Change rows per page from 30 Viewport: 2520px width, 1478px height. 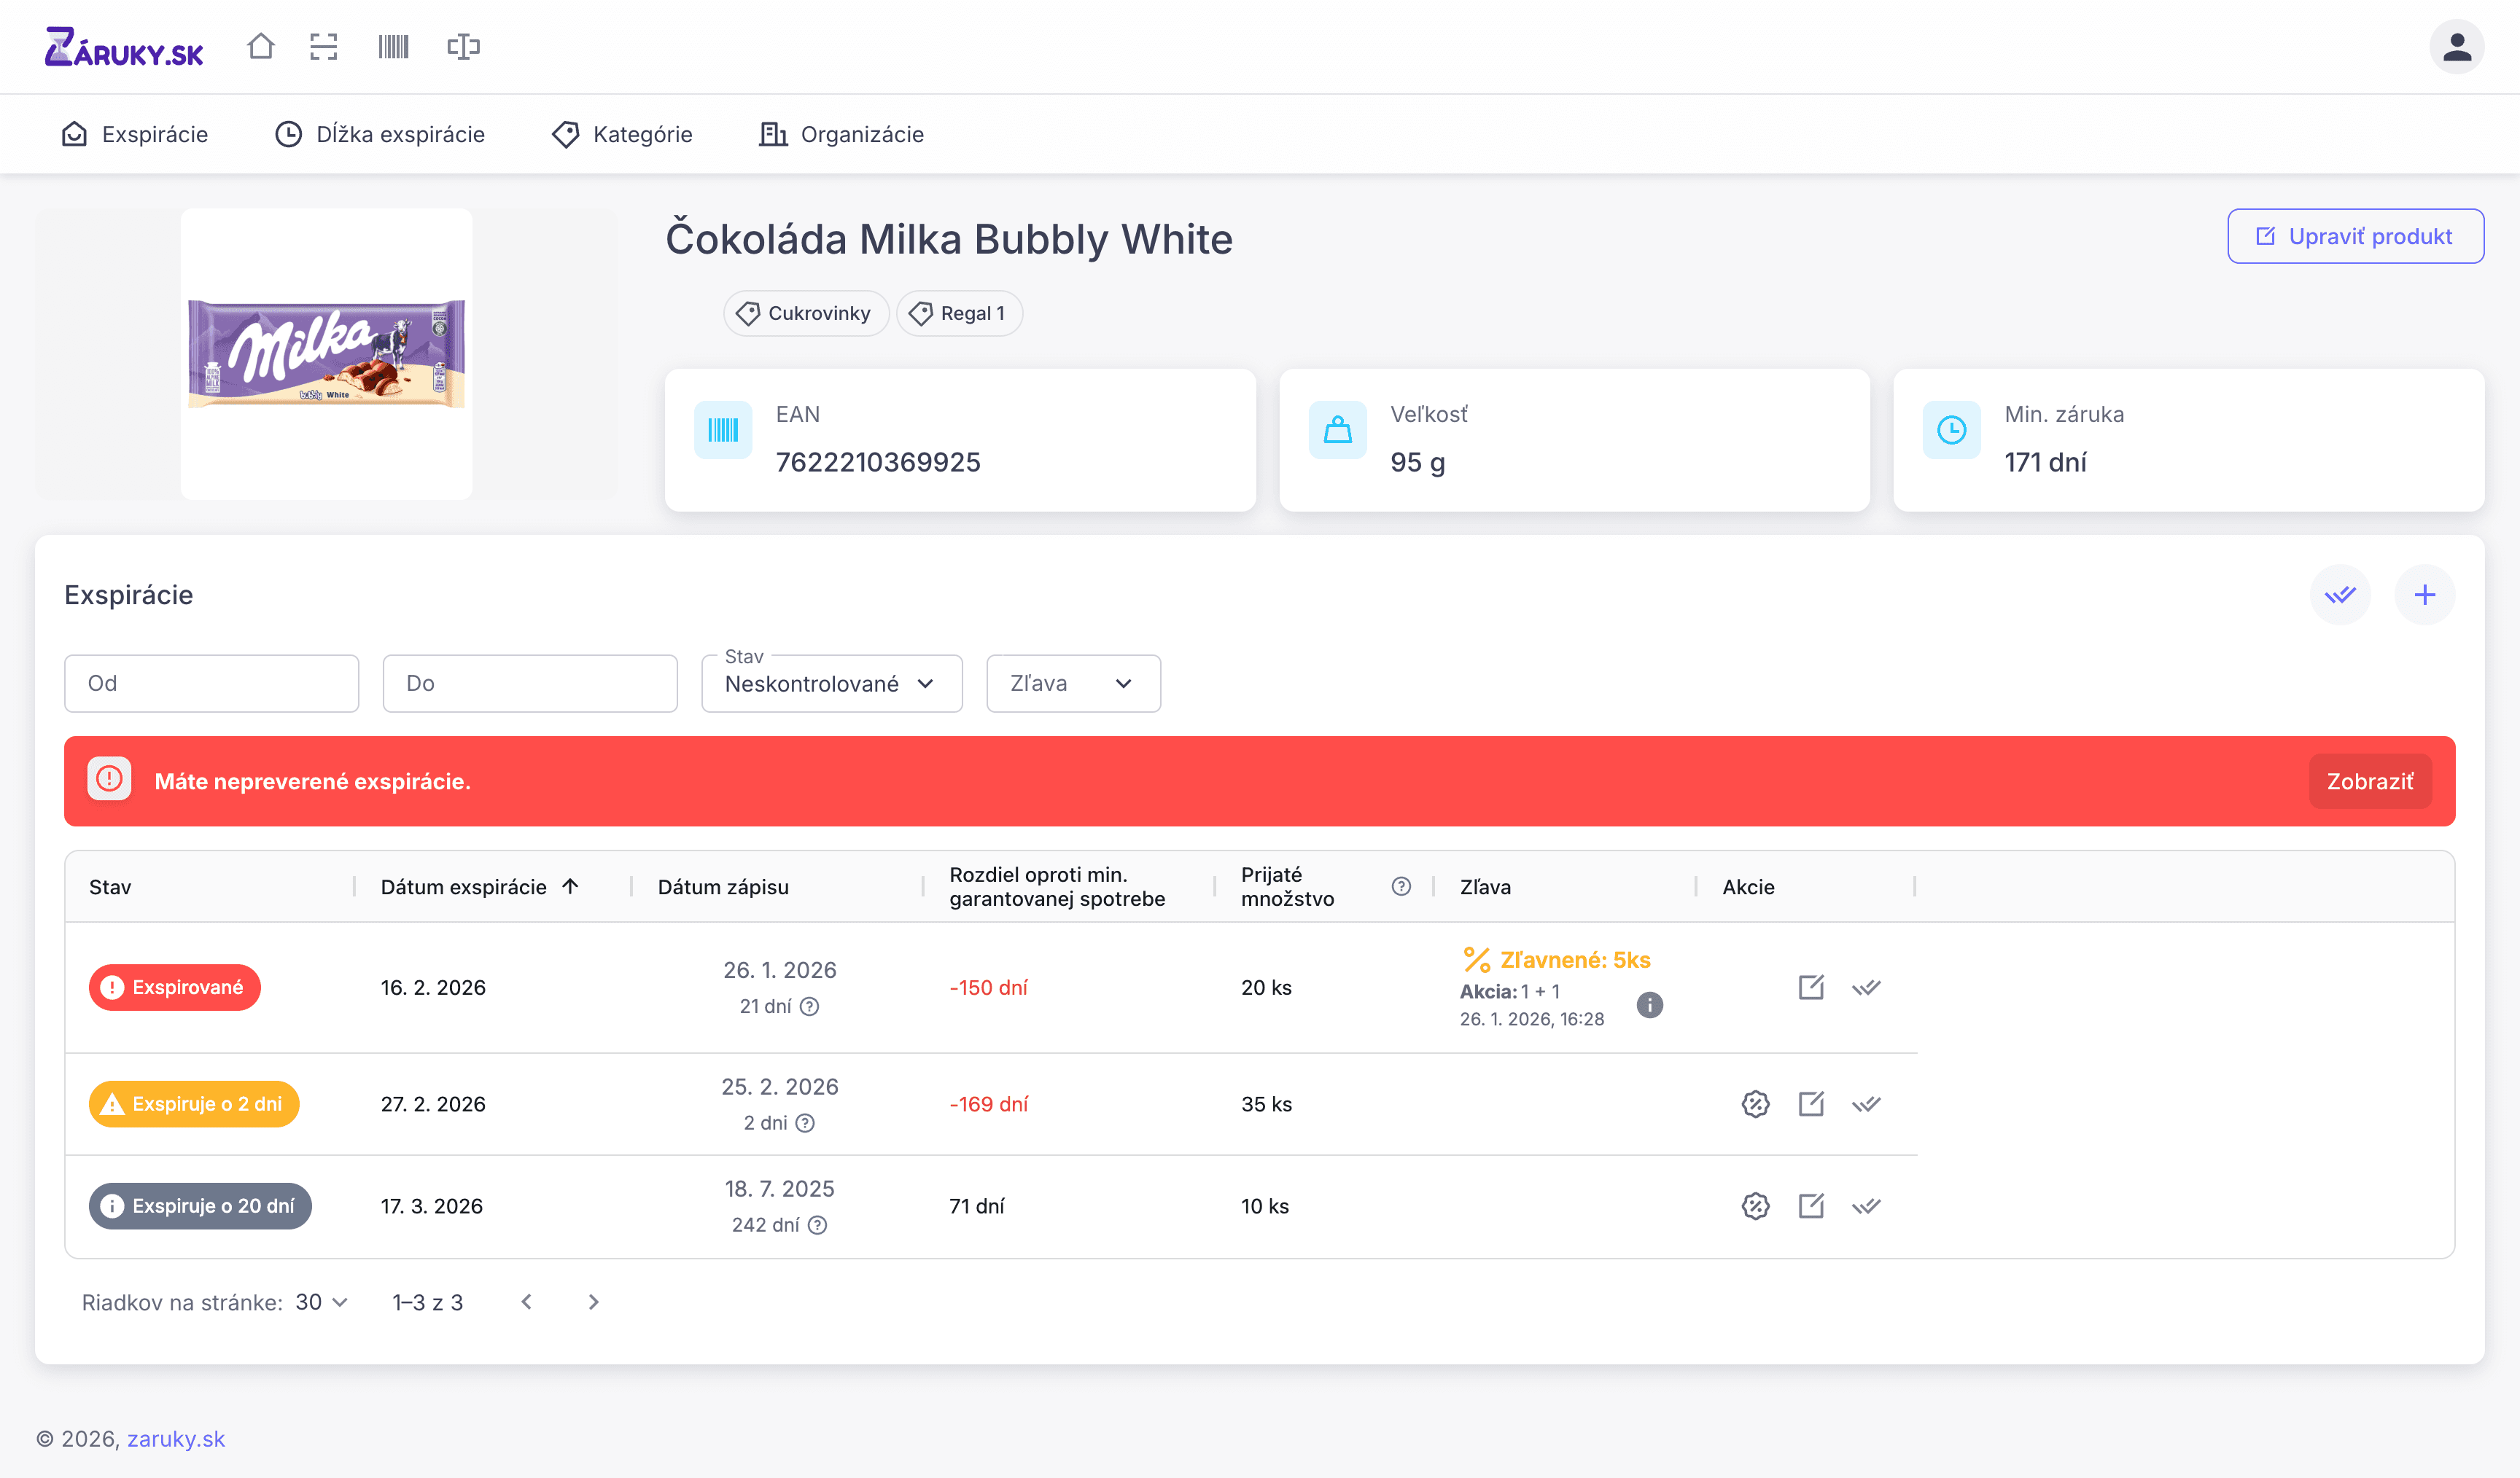coord(321,1302)
